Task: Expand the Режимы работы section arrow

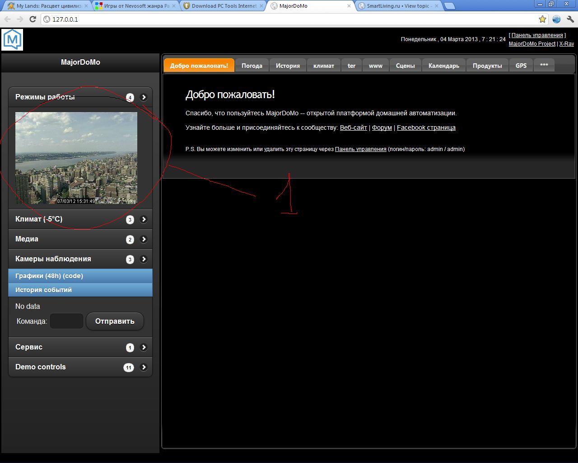Action: [144, 97]
